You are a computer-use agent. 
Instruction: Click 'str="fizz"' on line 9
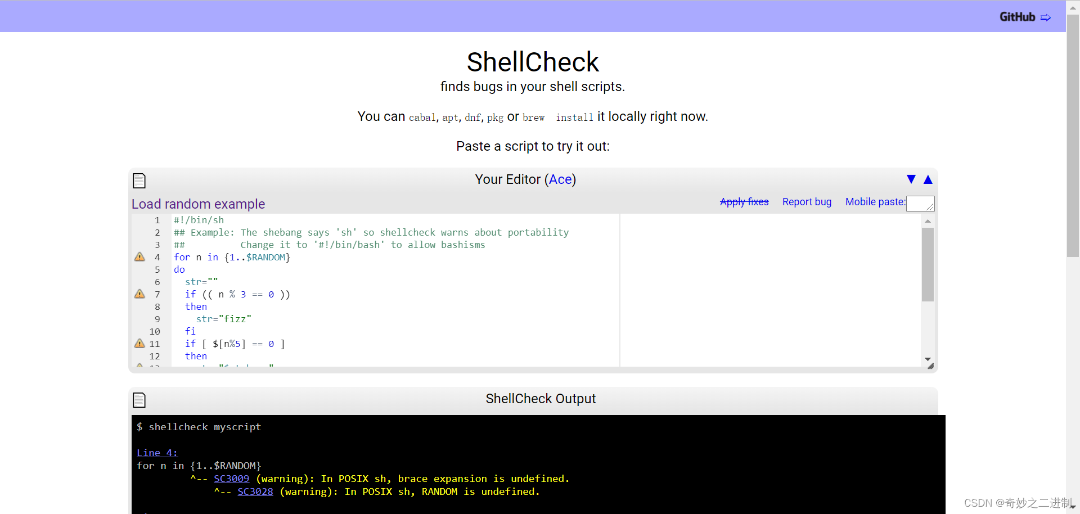(224, 319)
